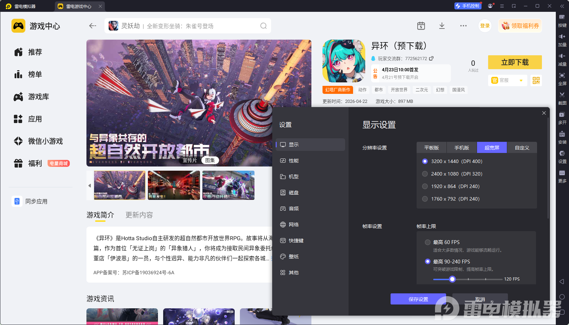
Task: Open the downloads arrow icon
Action: click(442, 26)
